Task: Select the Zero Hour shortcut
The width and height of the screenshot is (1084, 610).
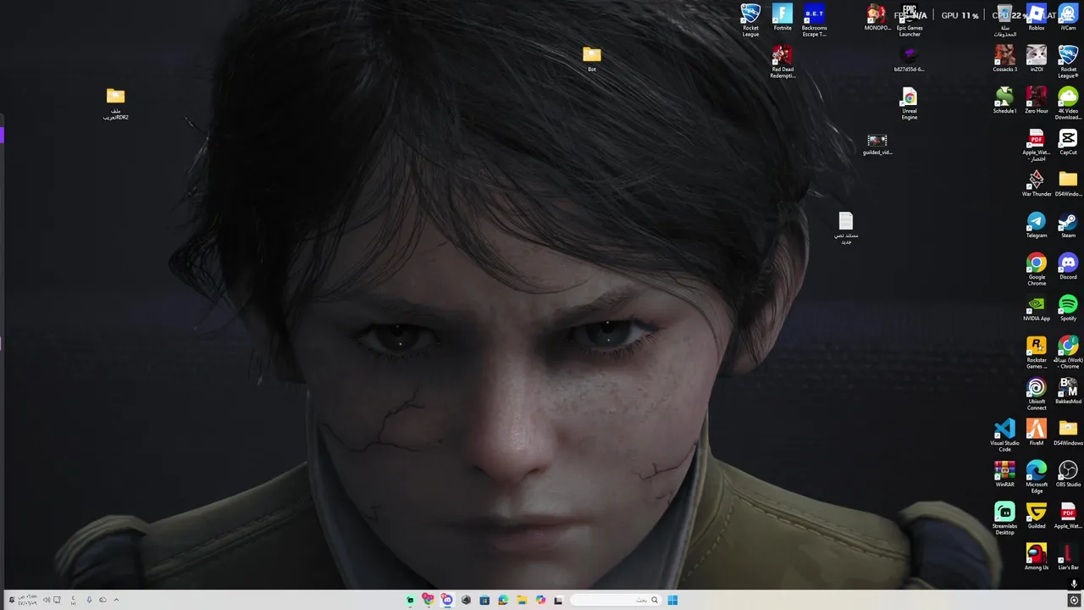Action: pos(1037,101)
